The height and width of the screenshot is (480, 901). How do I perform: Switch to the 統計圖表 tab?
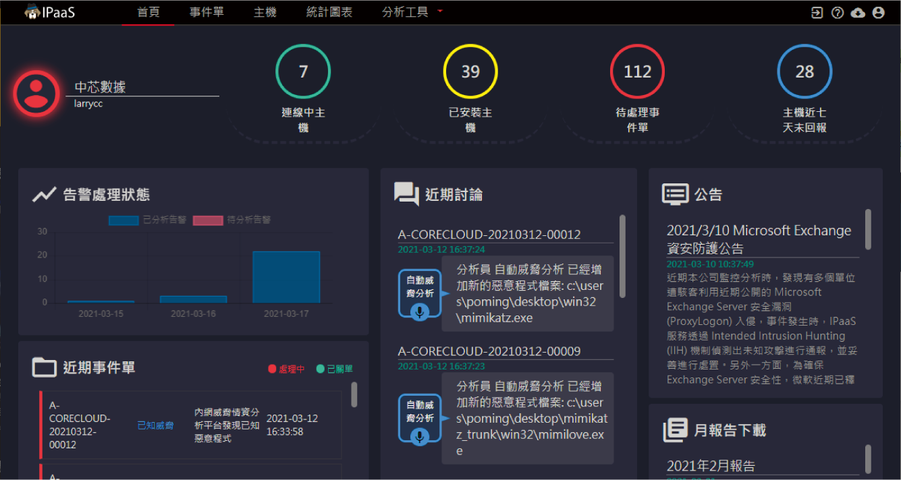(329, 12)
